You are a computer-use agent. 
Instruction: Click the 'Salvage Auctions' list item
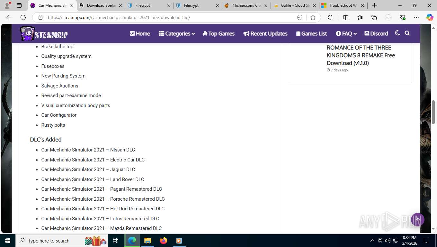(x=60, y=86)
